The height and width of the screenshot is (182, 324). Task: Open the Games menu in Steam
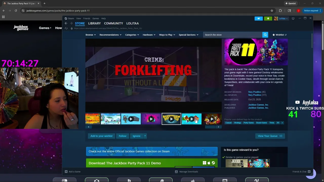click(96, 18)
